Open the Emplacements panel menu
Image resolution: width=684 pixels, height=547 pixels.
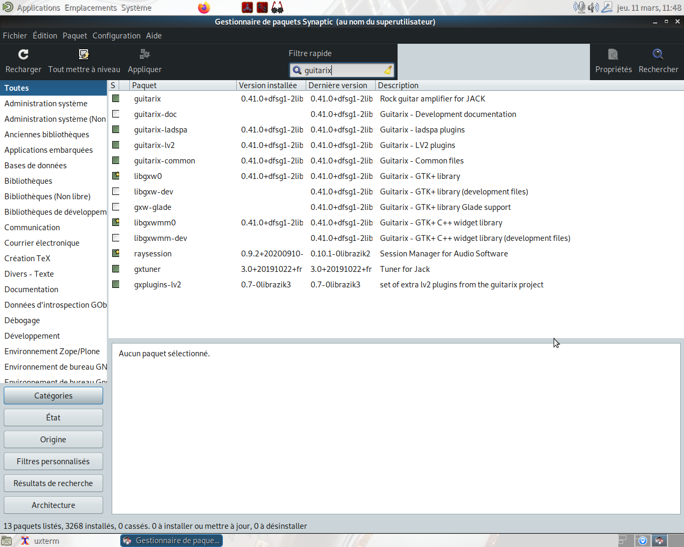[x=91, y=8]
